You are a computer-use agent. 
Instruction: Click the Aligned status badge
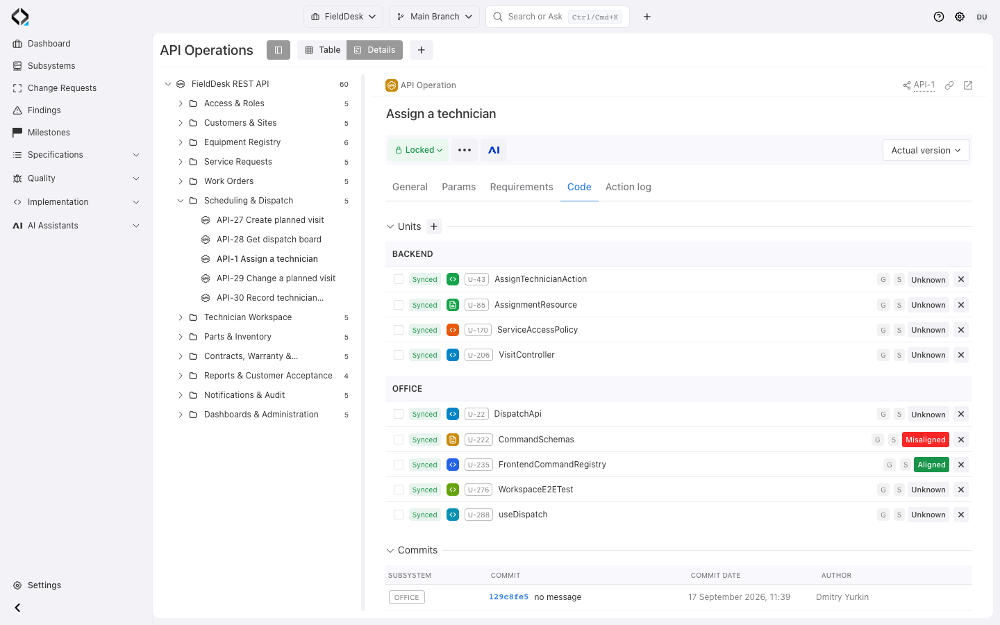pyautogui.click(x=931, y=465)
